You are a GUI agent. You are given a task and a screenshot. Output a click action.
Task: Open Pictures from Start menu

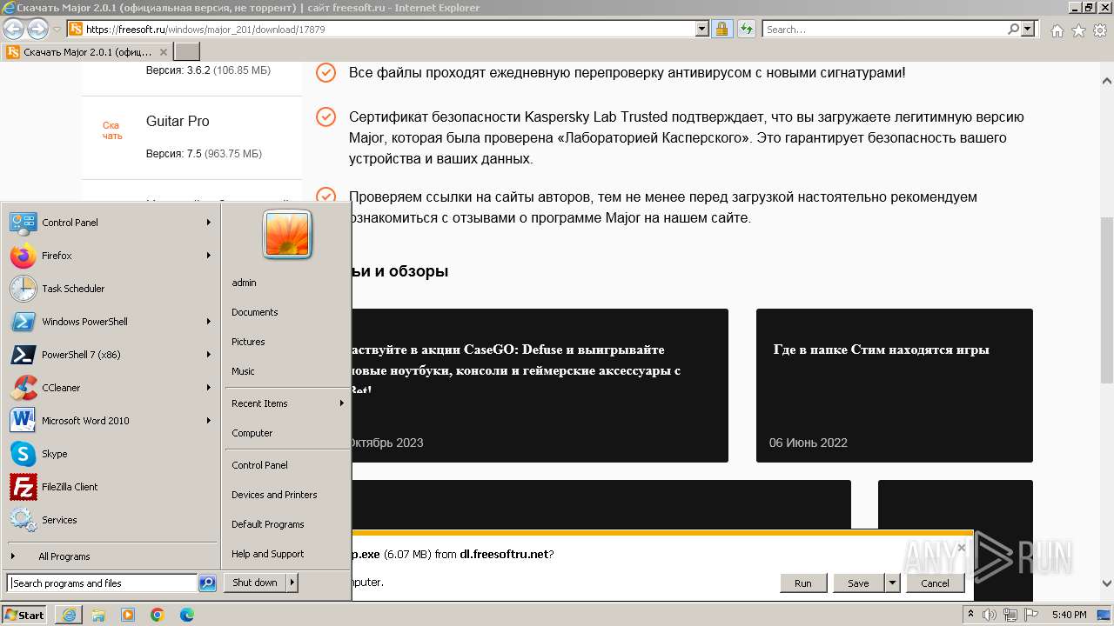tap(248, 342)
